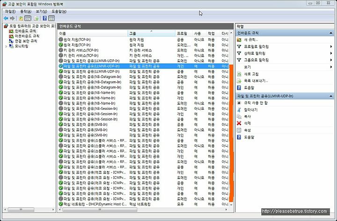337x221 pixels.
Task: Click the 규칙 사용 안 함 icon
Action: [239, 103]
